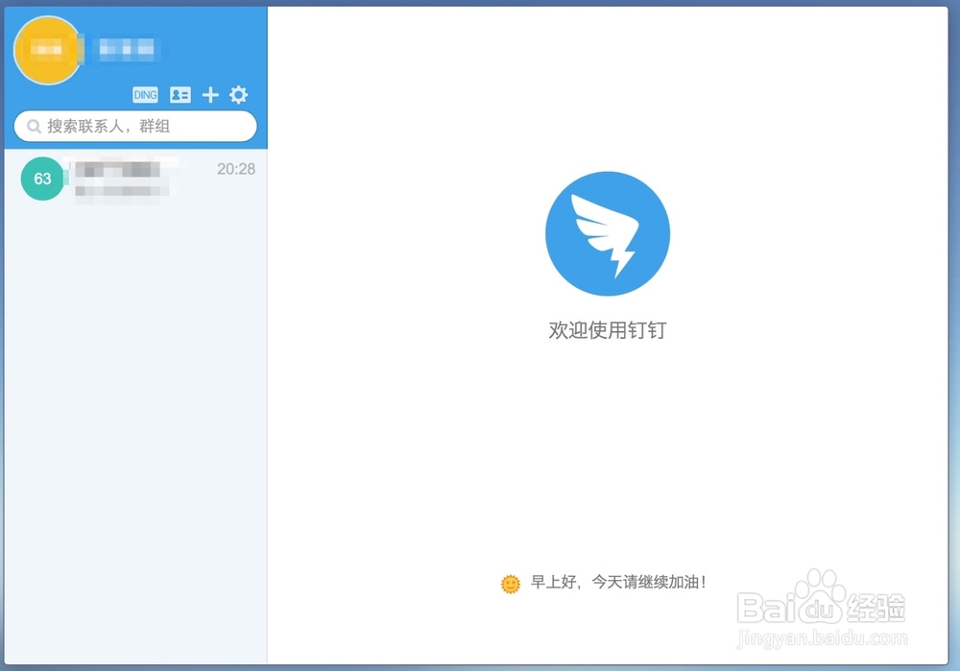Click the Baidu 经验 watermark logo

821,608
